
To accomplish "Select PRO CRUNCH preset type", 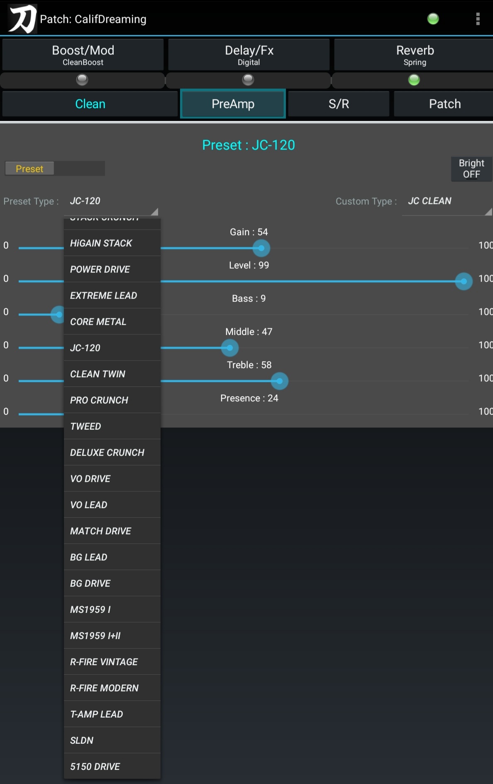I will click(x=112, y=400).
